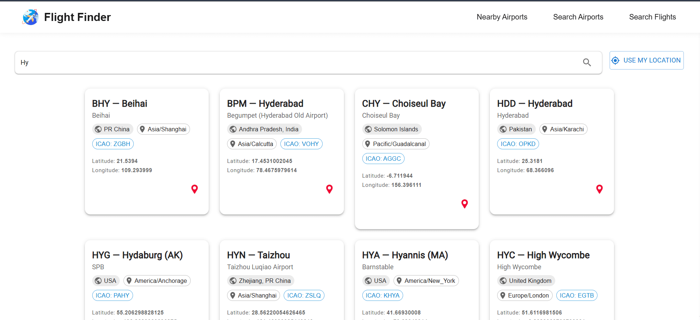Click the America/Anchorage timezone chip
Screen dimensions: 700x320
[157, 281]
